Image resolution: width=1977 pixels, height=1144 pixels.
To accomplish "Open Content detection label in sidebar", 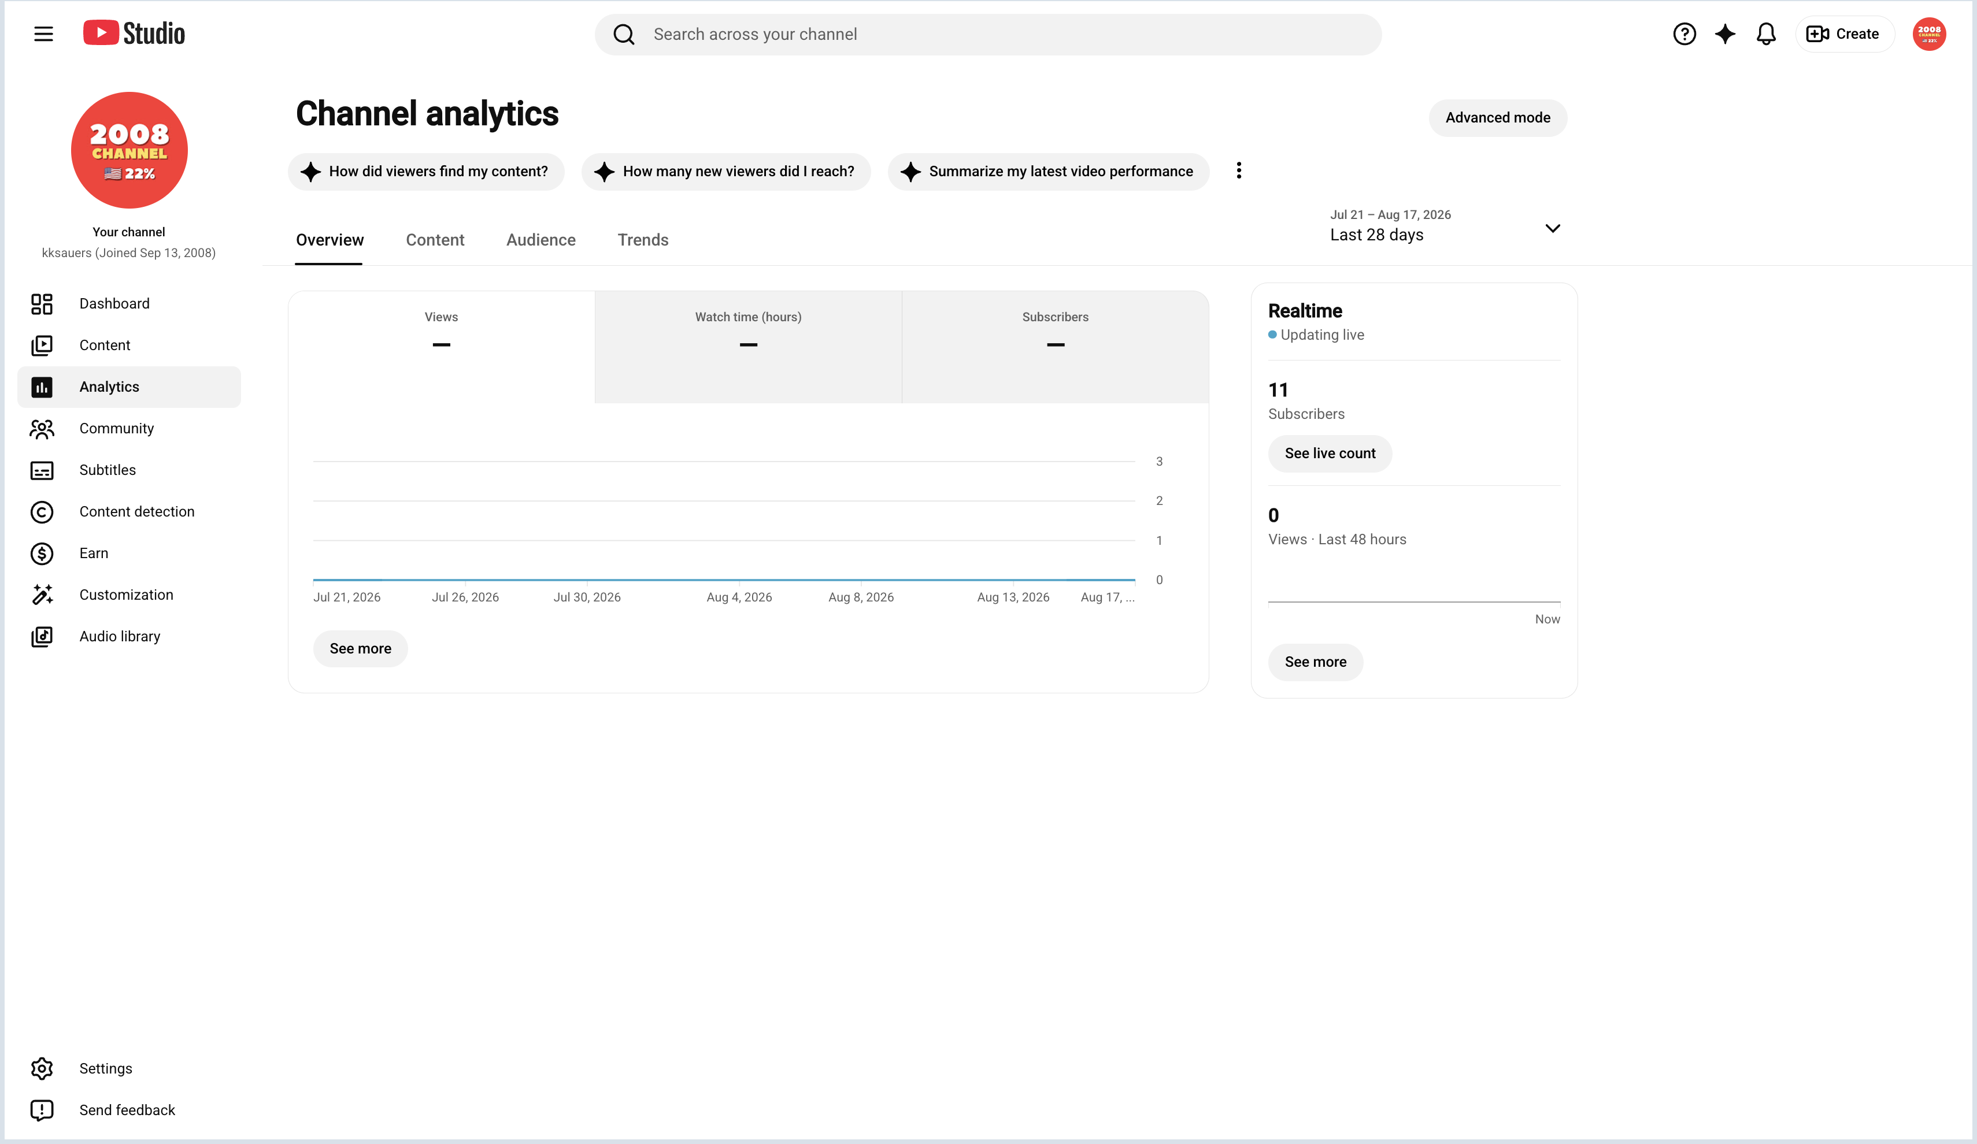I will 136,511.
